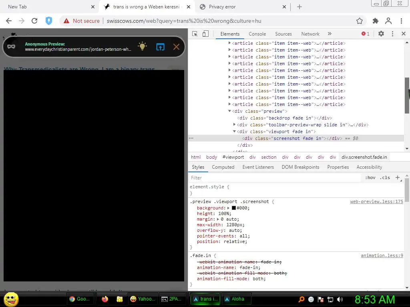
Task: Open animation.less:9 source link
Action: pos(382,255)
